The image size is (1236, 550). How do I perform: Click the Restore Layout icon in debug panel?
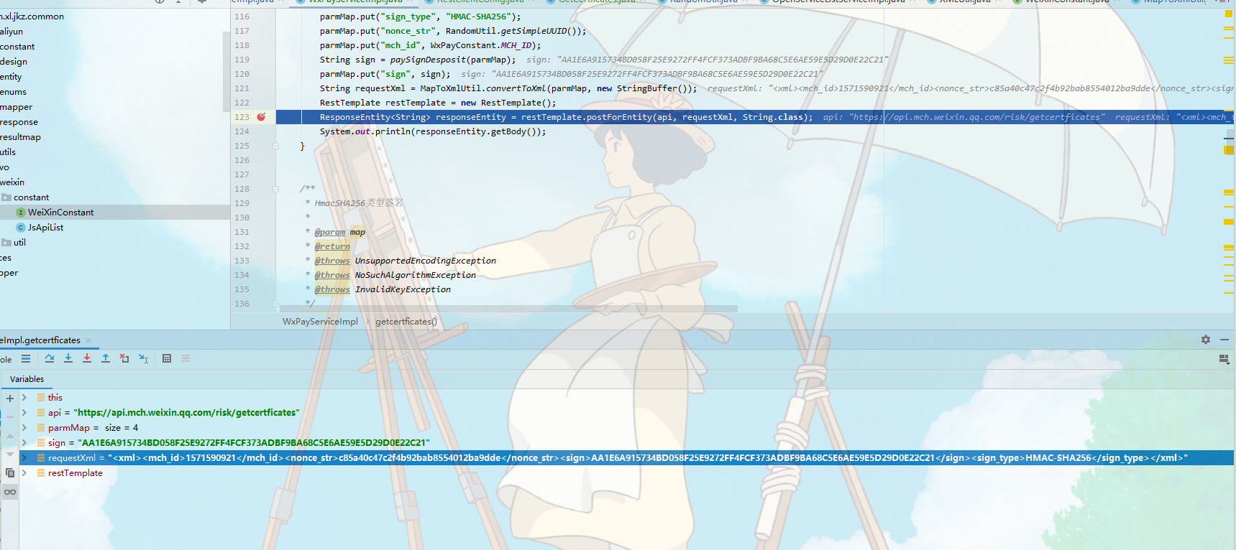(x=1224, y=359)
